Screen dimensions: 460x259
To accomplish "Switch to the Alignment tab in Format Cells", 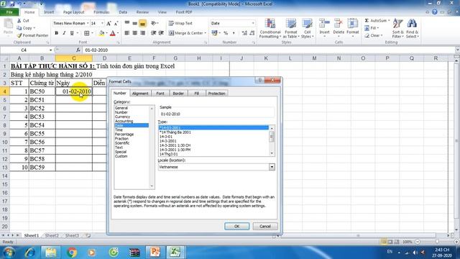I will [x=140, y=94].
